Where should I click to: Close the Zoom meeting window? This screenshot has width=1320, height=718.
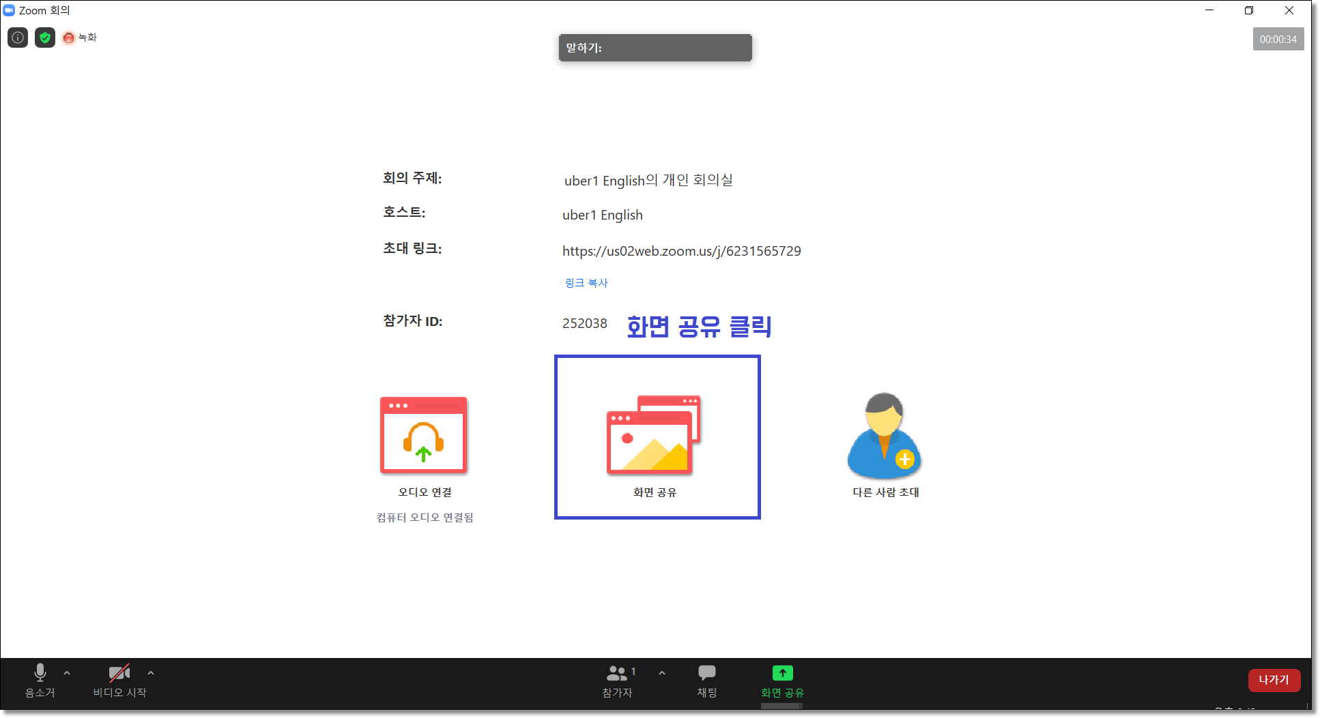click(x=1289, y=10)
